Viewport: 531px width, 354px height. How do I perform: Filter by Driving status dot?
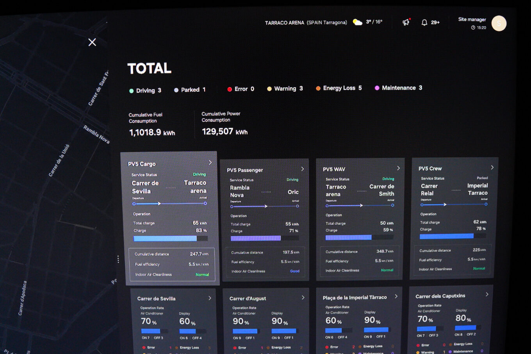(132, 91)
